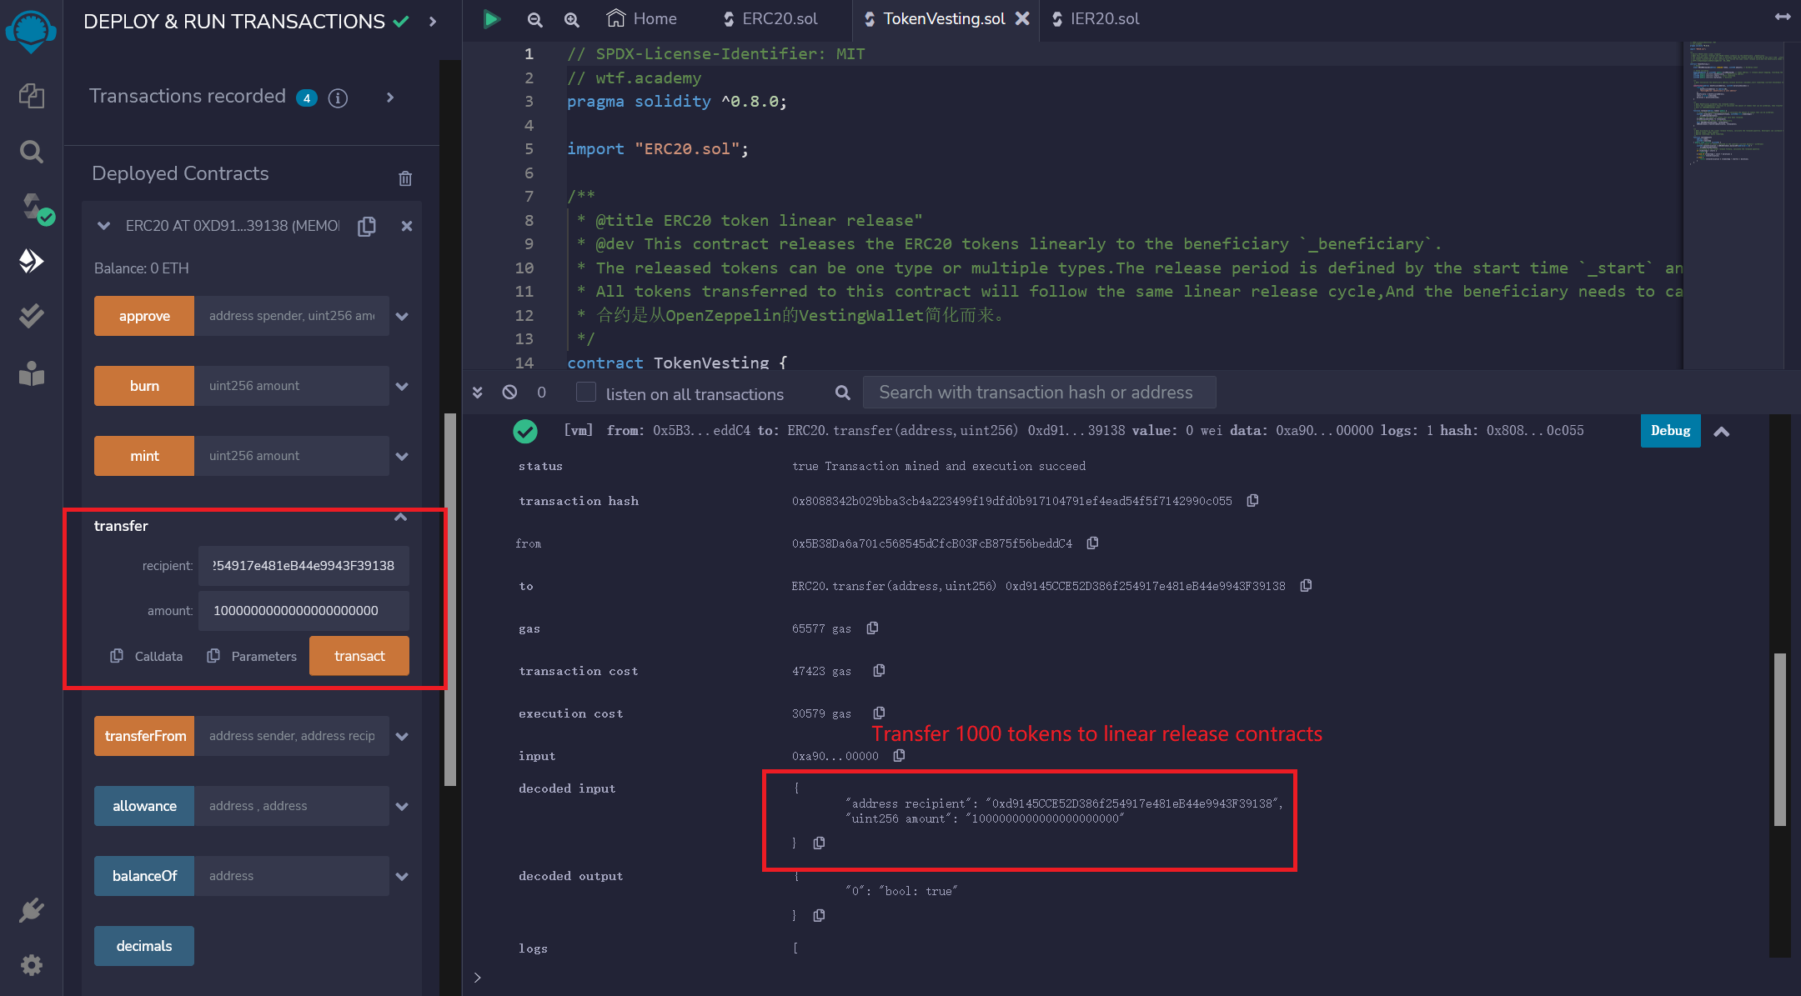Image resolution: width=1801 pixels, height=996 pixels.
Task: Click the burn button
Action: tap(144, 386)
